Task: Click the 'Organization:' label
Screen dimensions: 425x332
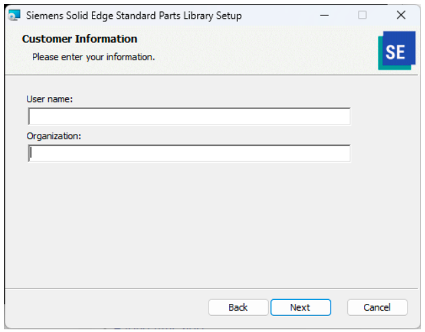Action: (54, 136)
